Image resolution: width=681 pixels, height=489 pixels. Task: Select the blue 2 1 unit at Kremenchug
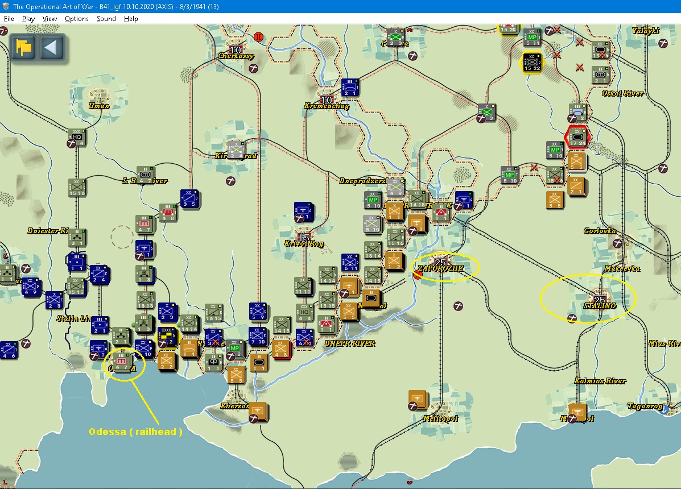click(x=349, y=88)
